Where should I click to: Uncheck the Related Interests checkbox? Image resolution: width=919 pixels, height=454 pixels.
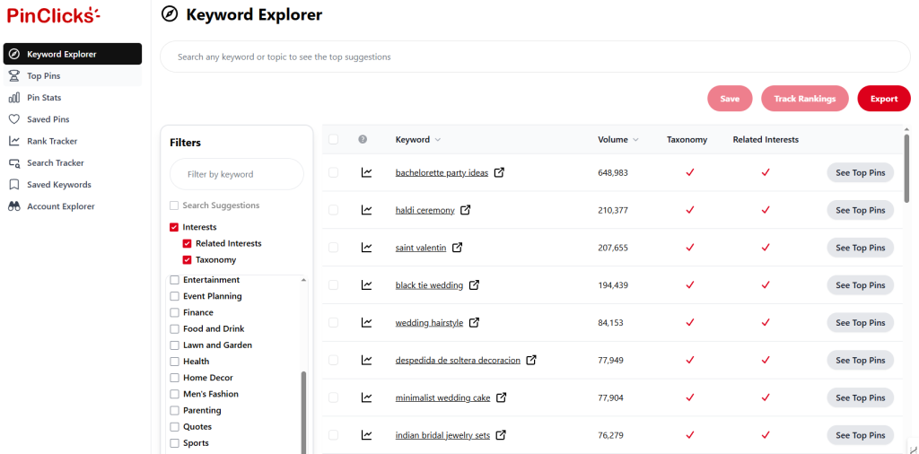coord(187,244)
